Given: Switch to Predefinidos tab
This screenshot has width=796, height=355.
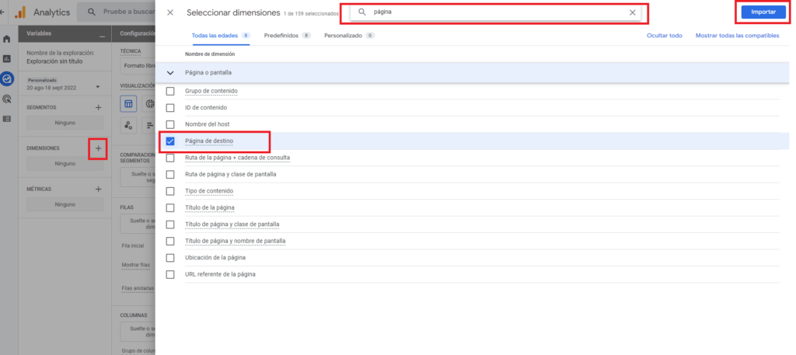Looking at the screenshot, I should 288,36.
